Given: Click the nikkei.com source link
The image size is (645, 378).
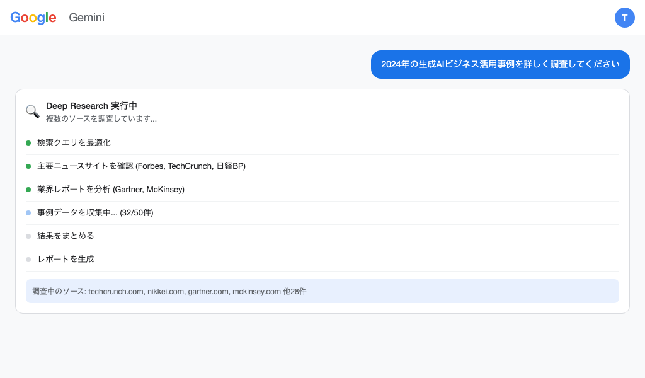Looking at the screenshot, I should coord(166,291).
